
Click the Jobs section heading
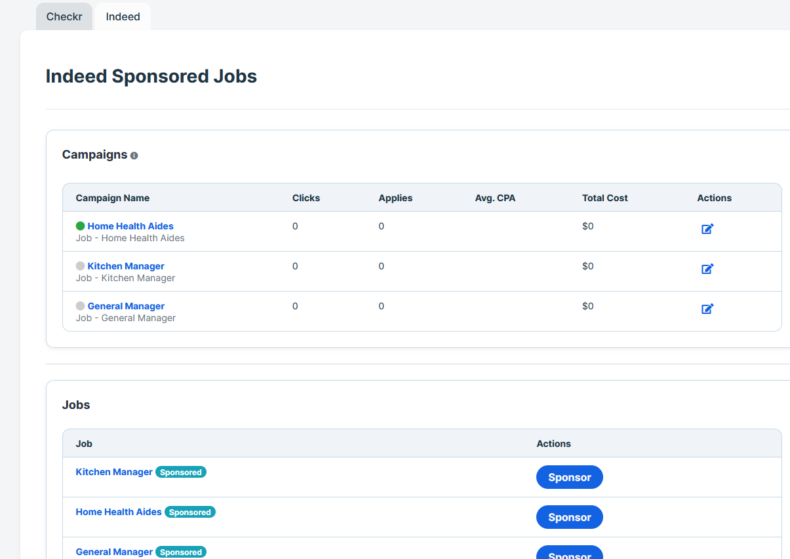(76, 405)
